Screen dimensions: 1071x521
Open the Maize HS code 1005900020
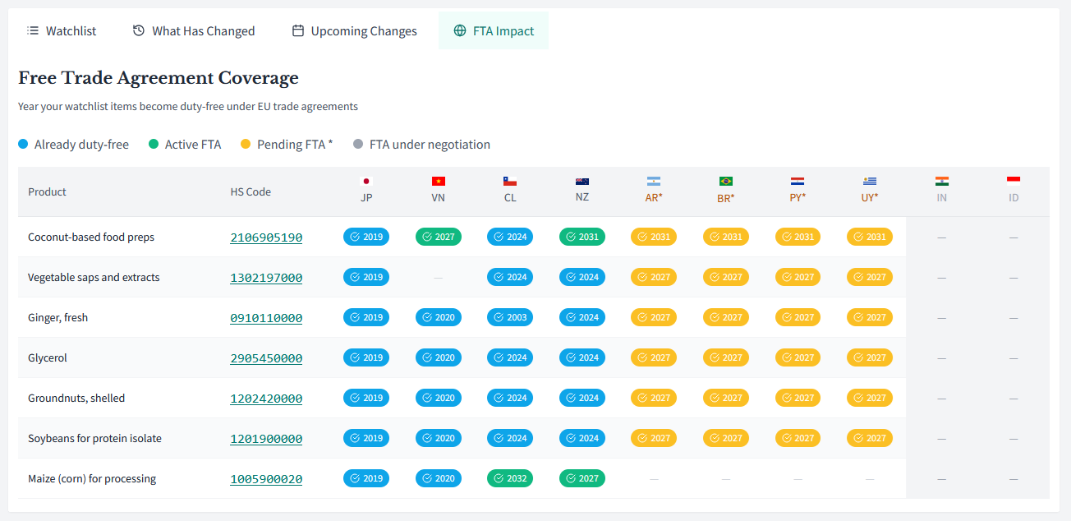266,479
